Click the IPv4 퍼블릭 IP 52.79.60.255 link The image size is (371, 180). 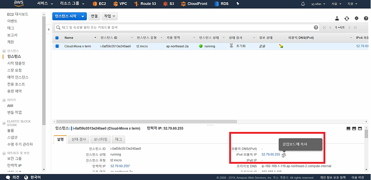click(271, 155)
